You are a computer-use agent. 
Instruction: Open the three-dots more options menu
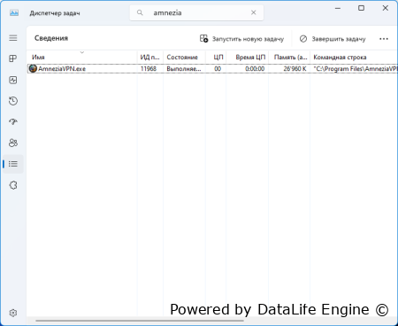click(x=384, y=39)
